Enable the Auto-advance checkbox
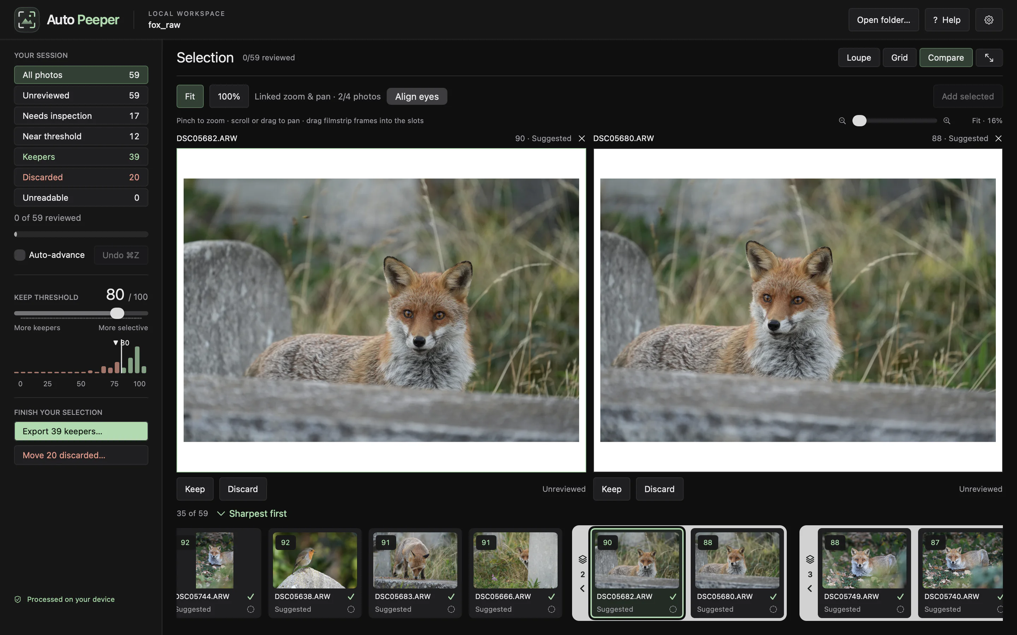 point(20,255)
